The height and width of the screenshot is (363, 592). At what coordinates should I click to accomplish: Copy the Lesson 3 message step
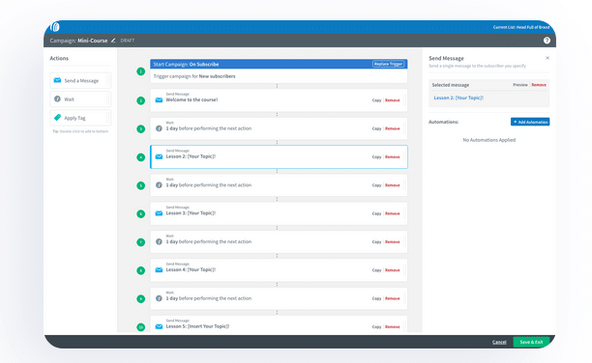[376, 213]
